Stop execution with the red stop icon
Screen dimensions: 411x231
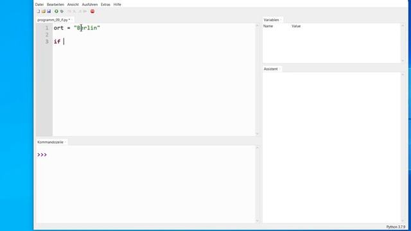click(92, 12)
